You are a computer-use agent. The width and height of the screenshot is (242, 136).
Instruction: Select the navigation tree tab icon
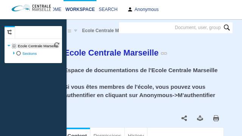coord(9,32)
